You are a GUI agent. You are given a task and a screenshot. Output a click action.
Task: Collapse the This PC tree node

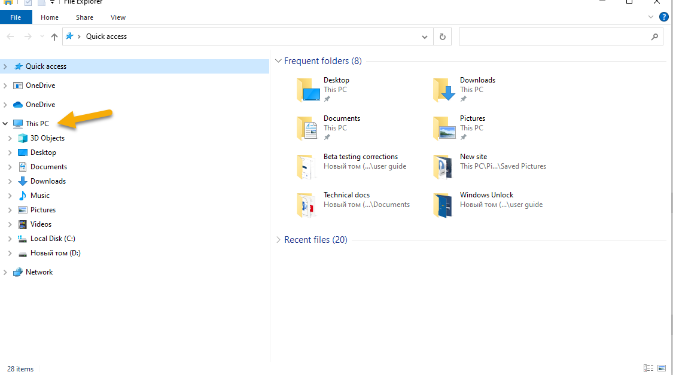tap(6, 124)
